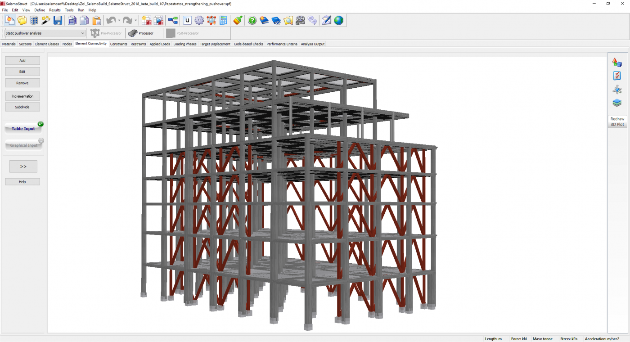Open a project with the yellow folder icon
630x342 pixels.
pyautogui.click(x=22, y=20)
